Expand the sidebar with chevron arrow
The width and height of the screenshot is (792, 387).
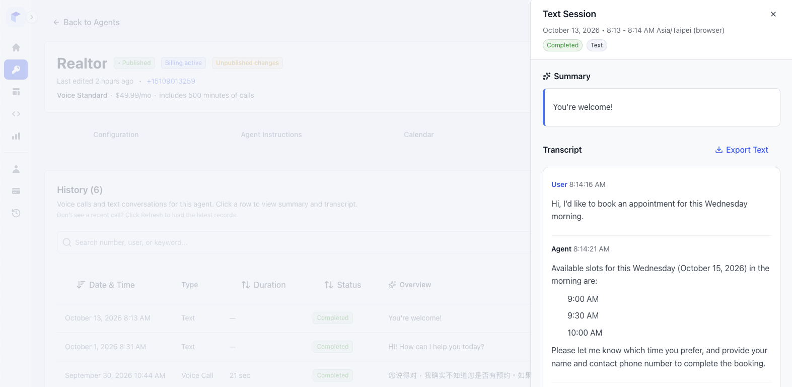point(32,17)
